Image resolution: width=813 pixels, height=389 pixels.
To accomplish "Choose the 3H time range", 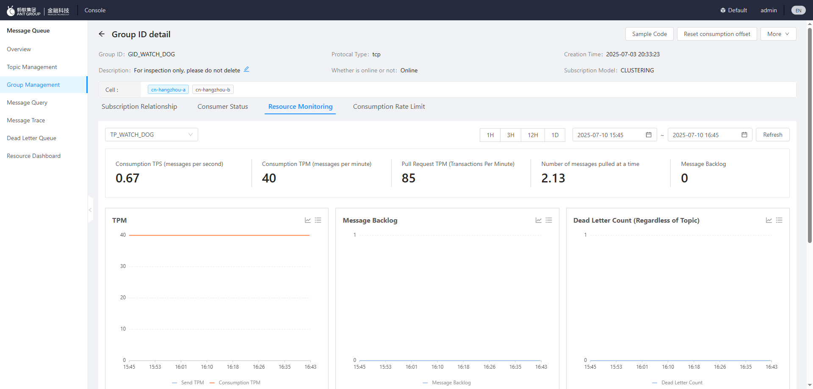I will click(x=511, y=135).
